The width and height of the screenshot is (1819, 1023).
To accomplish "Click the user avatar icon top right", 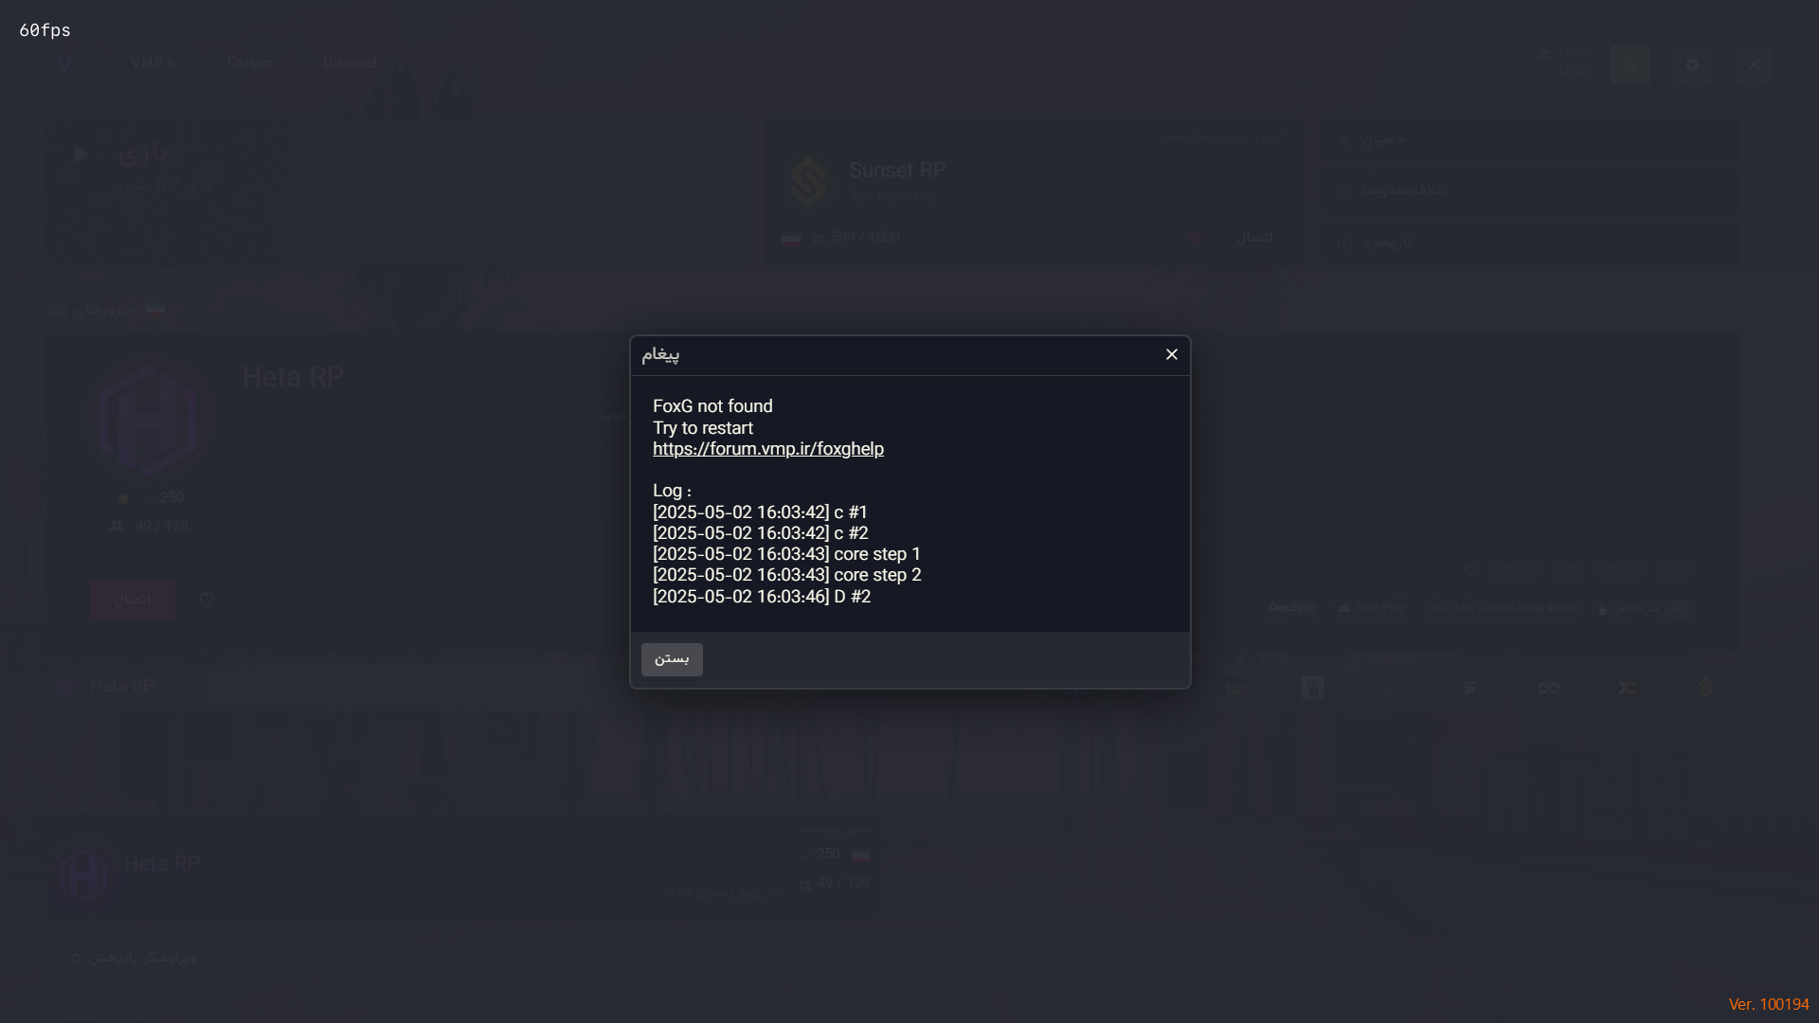I will pyautogui.click(x=1630, y=64).
